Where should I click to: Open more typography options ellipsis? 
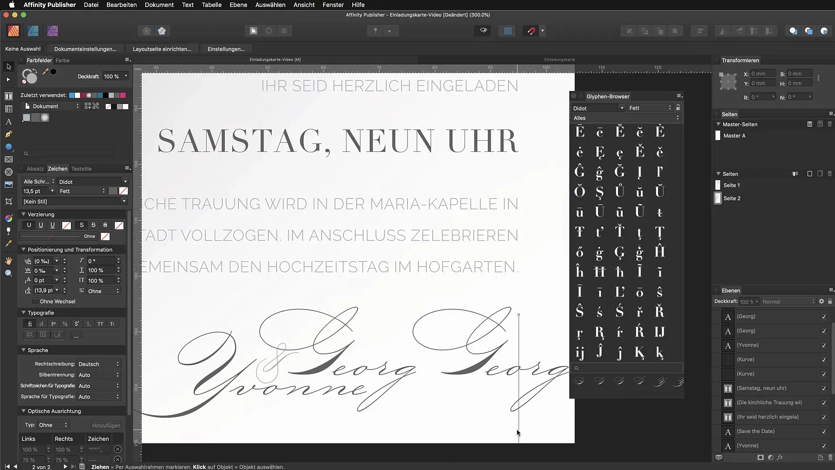76,336
